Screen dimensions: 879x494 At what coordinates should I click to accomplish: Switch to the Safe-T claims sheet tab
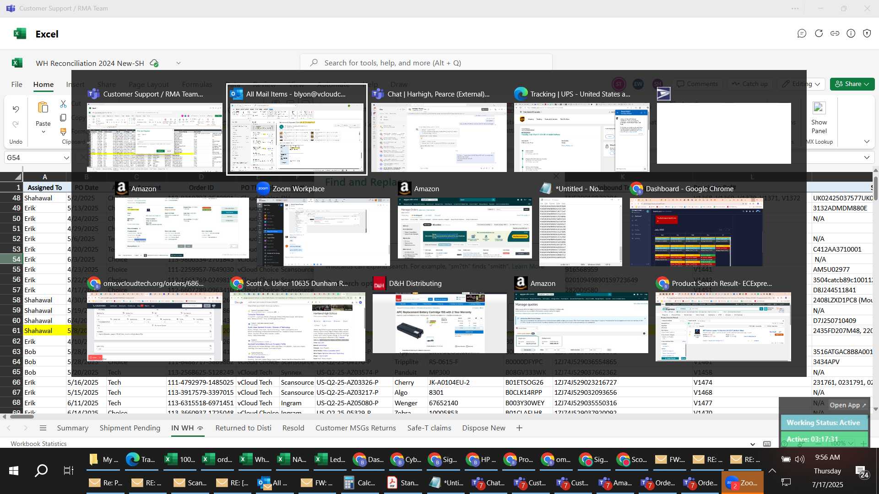(x=429, y=428)
